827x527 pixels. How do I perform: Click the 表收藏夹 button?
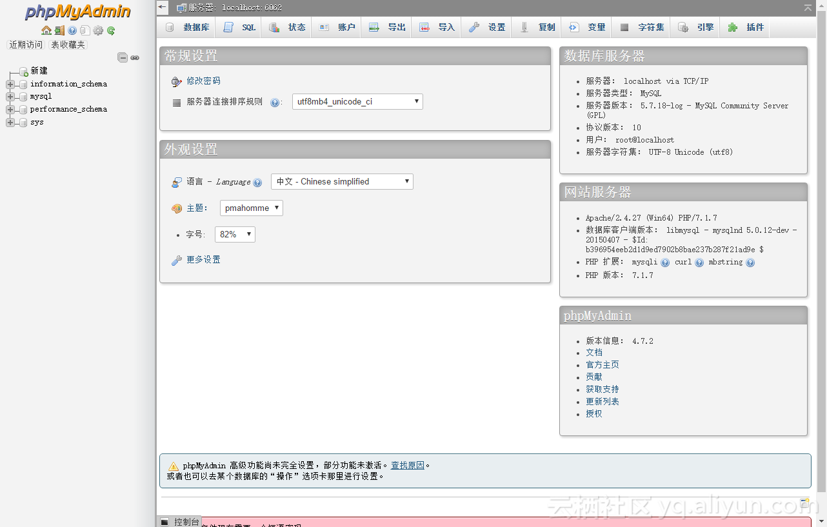[68, 45]
